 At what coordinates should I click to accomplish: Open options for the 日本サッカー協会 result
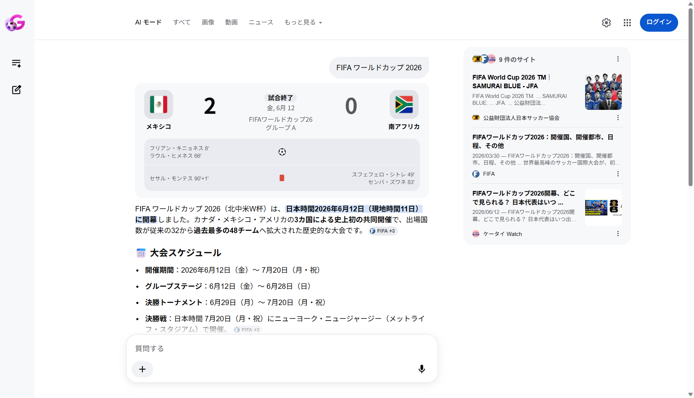click(618, 118)
